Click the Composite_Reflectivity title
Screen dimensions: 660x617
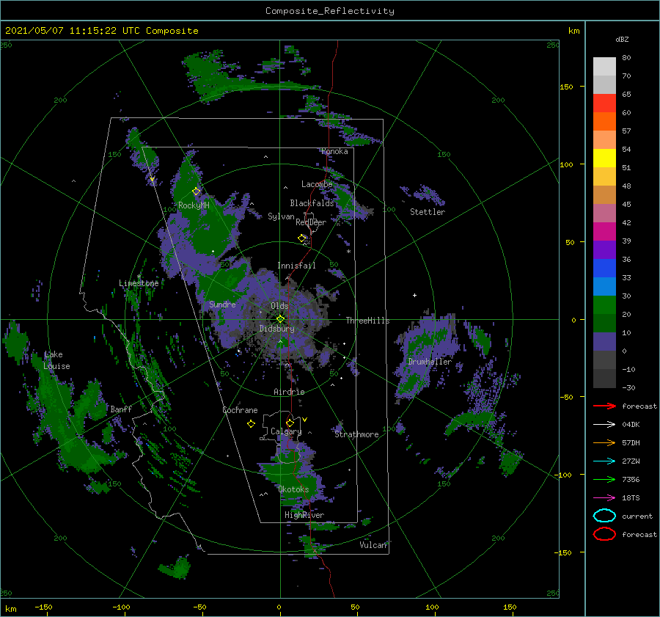(329, 11)
